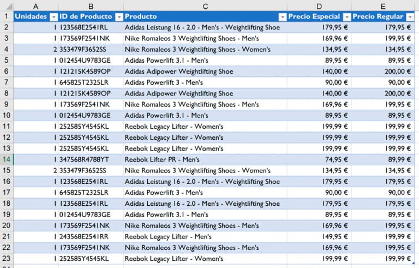Click the select-all corner triangle
Image resolution: width=419 pixels, height=268 pixels.
[9, 7]
